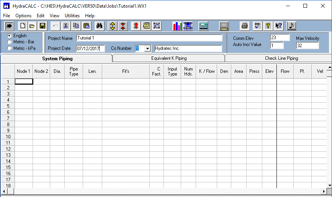Expand the Co Number dropdown arrow
This screenshot has width=332, height=197.
(147, 49)
